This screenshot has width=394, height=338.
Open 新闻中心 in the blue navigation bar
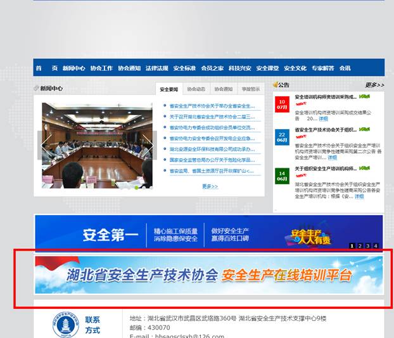pos(74,68)
